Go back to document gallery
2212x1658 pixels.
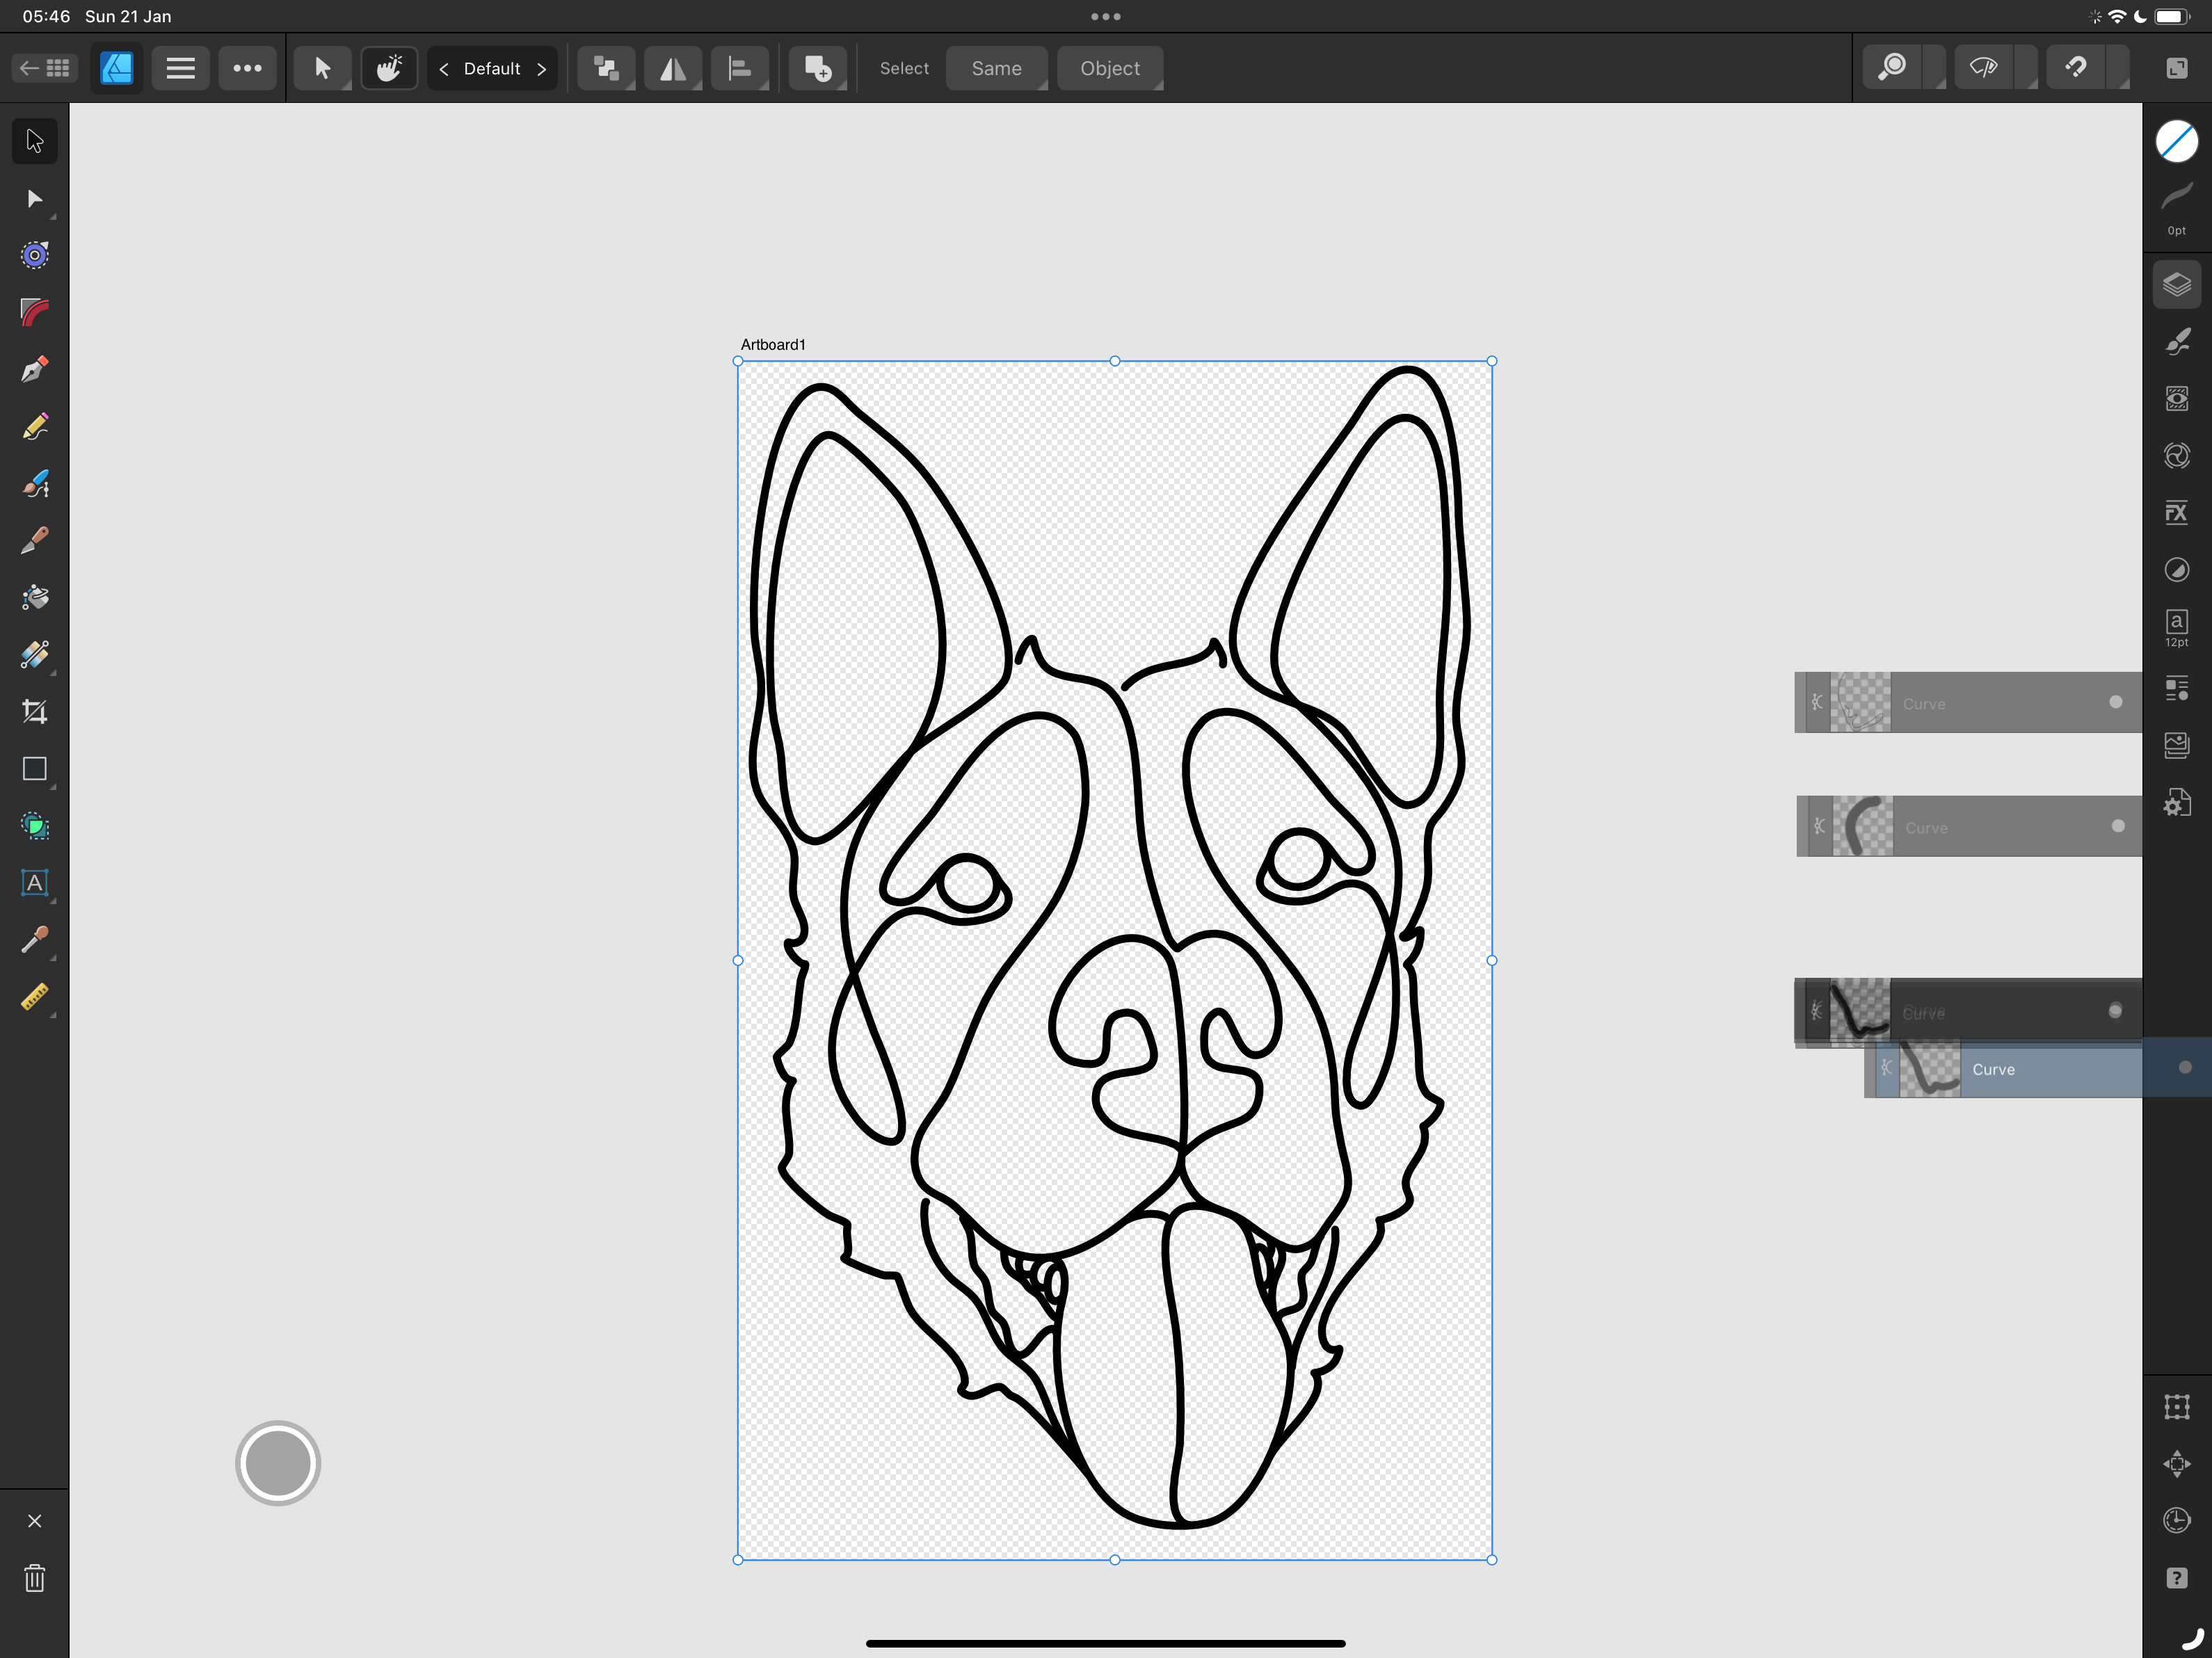[45, 68]
